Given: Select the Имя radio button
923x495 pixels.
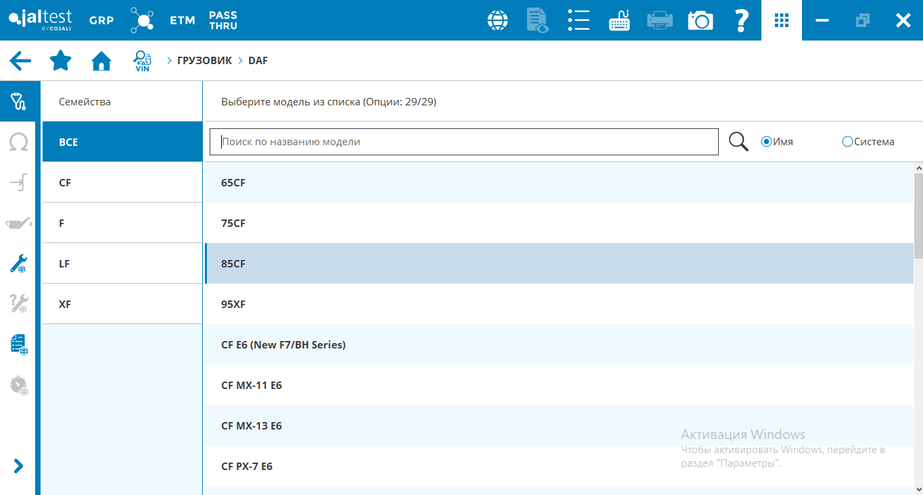Looking at the screenshot, I should pos(766,142).
